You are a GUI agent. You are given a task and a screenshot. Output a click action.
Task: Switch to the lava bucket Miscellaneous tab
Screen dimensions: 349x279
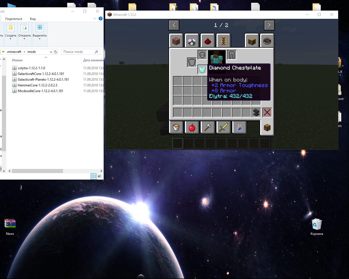point(176,127)
